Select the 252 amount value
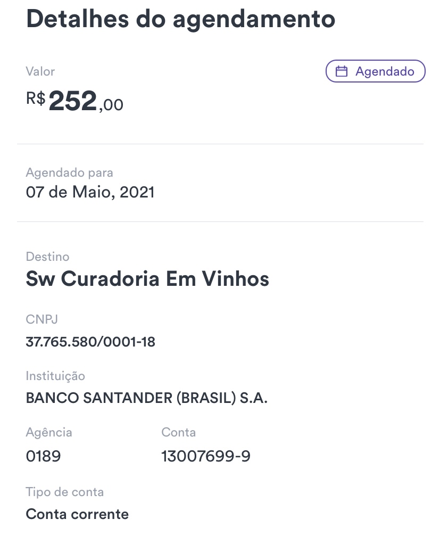Viewport: 440px width, 544px height. point(73,101)
